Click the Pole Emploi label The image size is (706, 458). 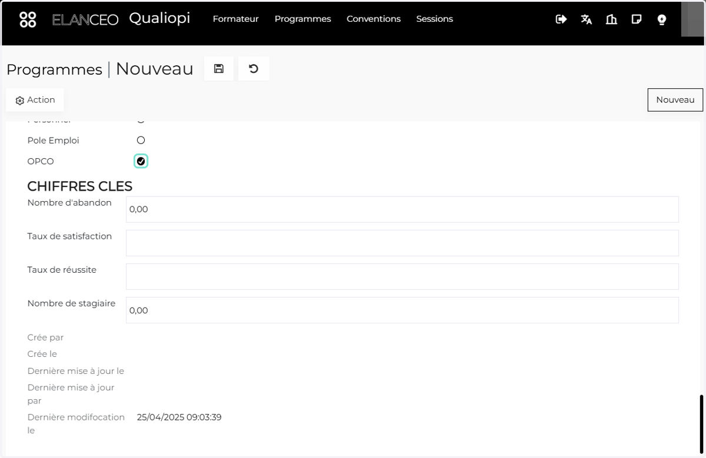point(53,141)
